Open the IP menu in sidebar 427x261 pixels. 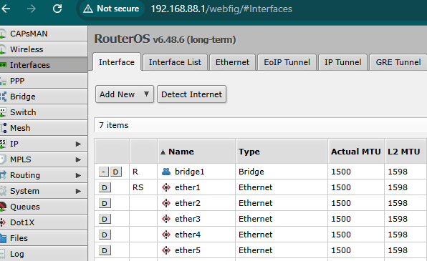coord(44,144)
